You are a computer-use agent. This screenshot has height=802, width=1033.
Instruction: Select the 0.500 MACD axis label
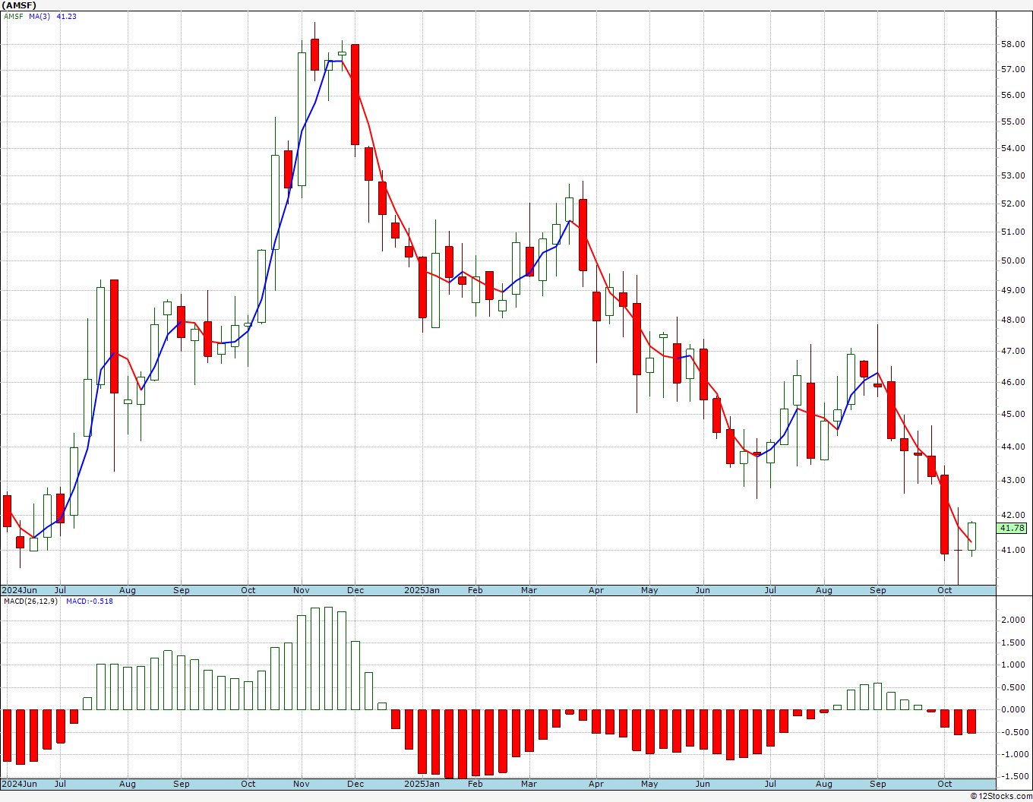(1013, 687)
